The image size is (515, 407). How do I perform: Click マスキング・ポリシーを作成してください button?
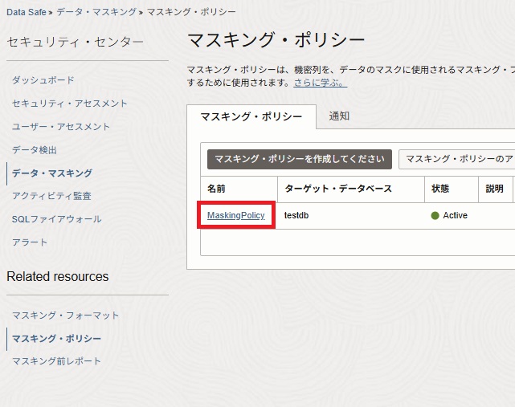click(300, 159)
